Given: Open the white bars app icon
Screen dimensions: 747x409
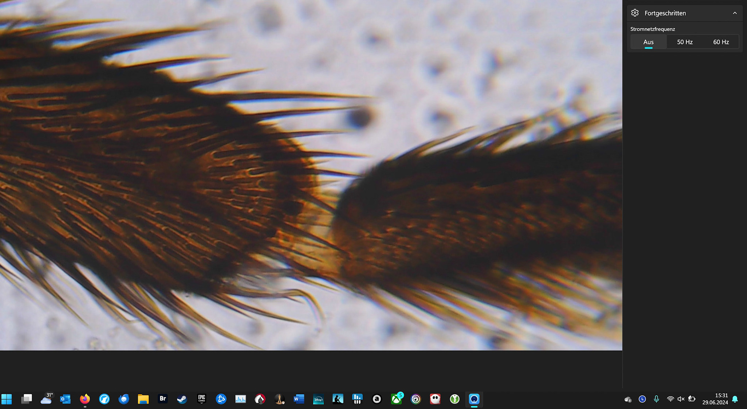Looking at the screenshot, I should 357,399.
